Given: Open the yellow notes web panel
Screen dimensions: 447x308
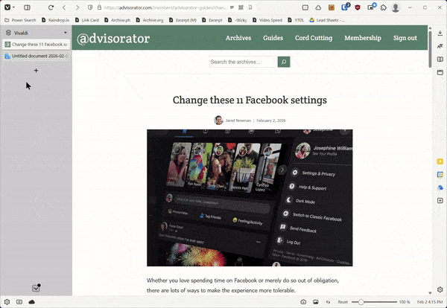Looking at the screenshot, I should click(x=440, y=161).
